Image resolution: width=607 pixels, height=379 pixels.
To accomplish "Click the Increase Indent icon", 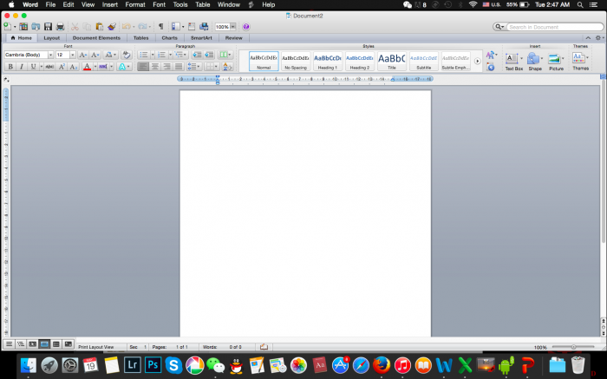I will click(x=209, y=55).
